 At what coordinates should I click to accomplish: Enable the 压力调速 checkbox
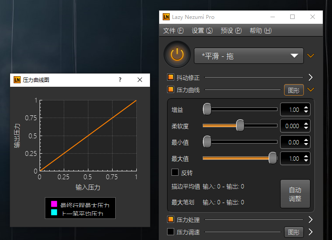(171, 232)
